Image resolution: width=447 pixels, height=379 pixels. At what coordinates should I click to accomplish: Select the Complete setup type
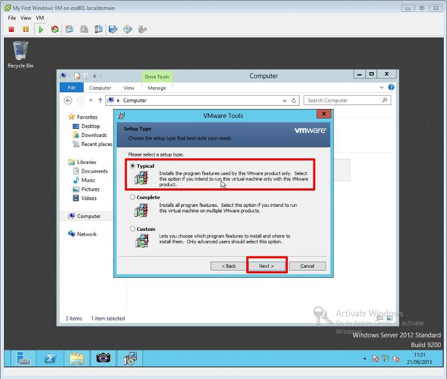point(132,197)
